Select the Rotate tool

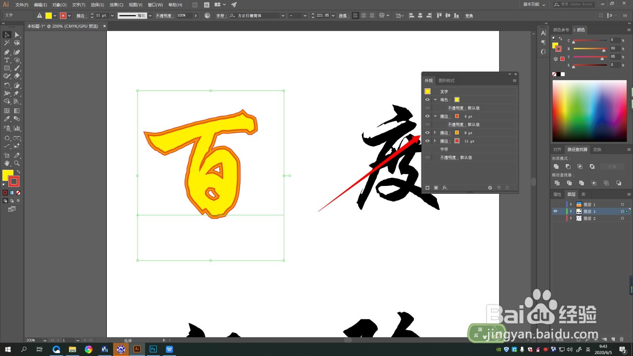(7, 85)
